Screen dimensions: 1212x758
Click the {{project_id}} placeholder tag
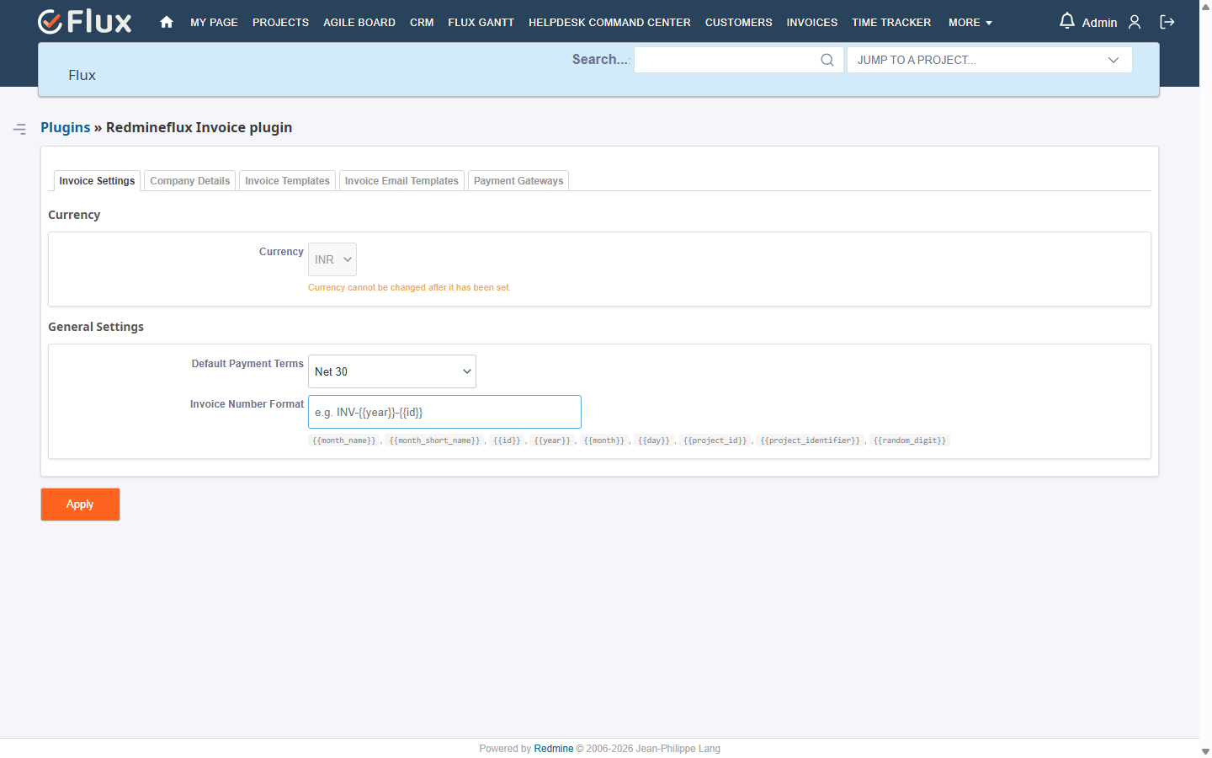715,440
